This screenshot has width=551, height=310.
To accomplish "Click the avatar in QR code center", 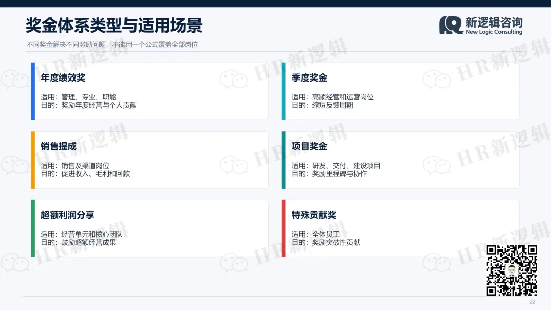I will (512, 270).
